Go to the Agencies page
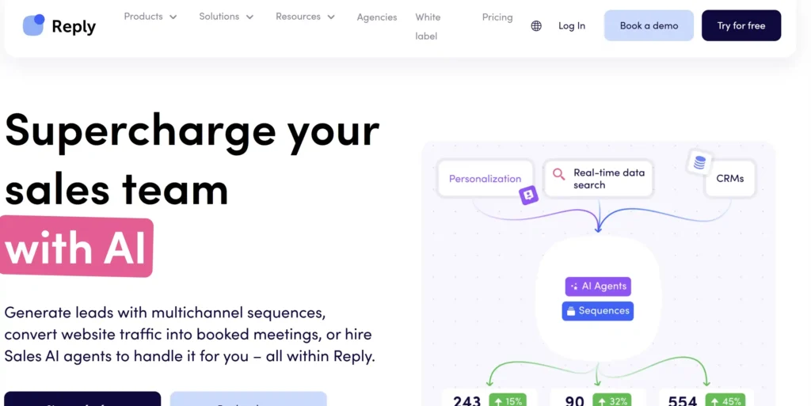This screenshot has width=811, height=406. [377, 17]
